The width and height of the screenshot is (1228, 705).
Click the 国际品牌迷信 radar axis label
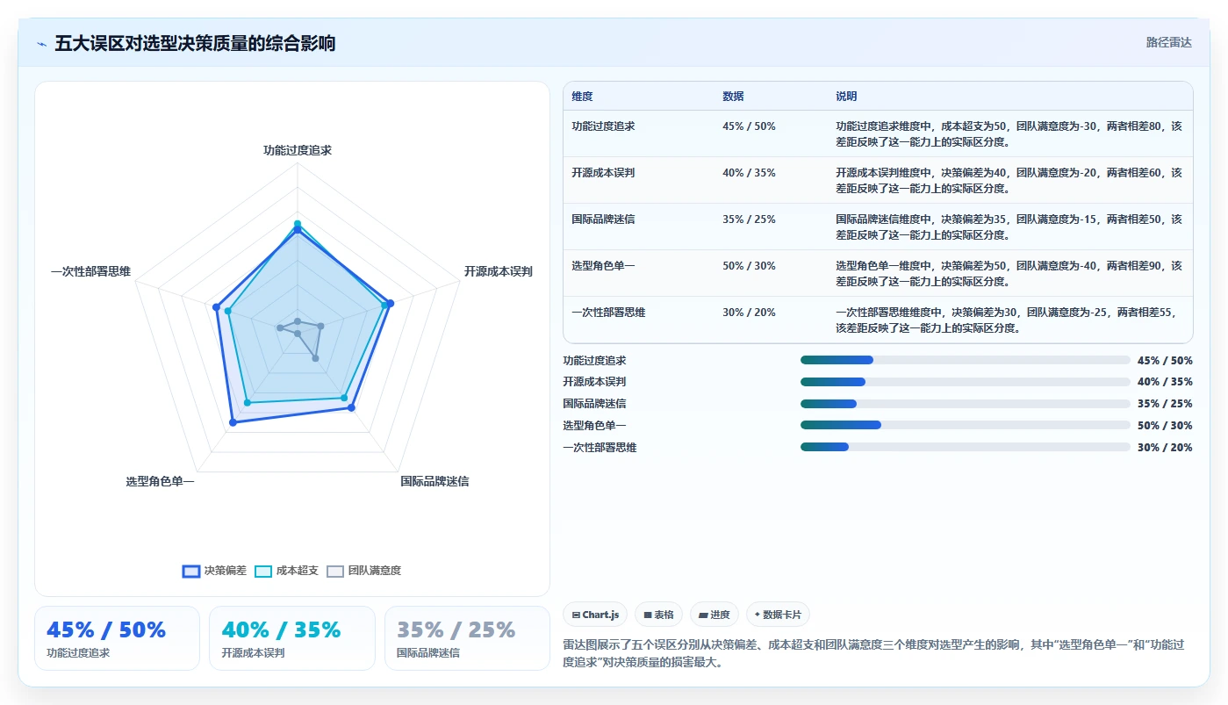(x=434, y=481)
